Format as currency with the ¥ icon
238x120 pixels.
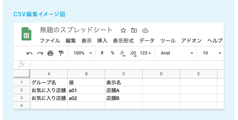102,53
